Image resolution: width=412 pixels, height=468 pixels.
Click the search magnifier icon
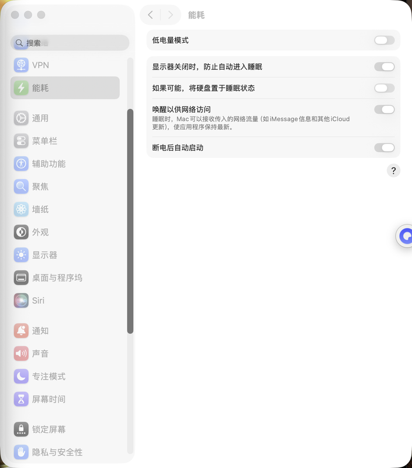[19, 43]
